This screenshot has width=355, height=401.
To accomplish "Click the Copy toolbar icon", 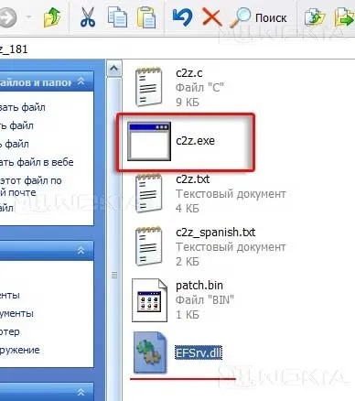I will 117,17.
